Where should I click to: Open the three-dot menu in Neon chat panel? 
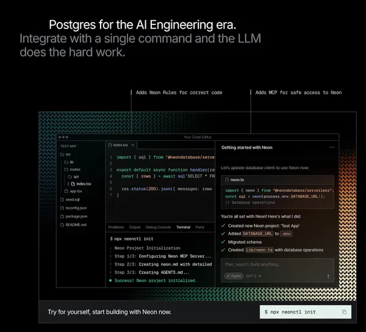[x=331, y=147]
